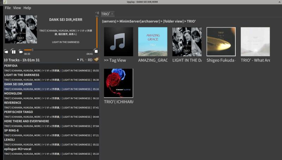Viewport: 282px width, 160px height.
Task: Clear playlist using the broom icon
Action: [x=96, y=60]
